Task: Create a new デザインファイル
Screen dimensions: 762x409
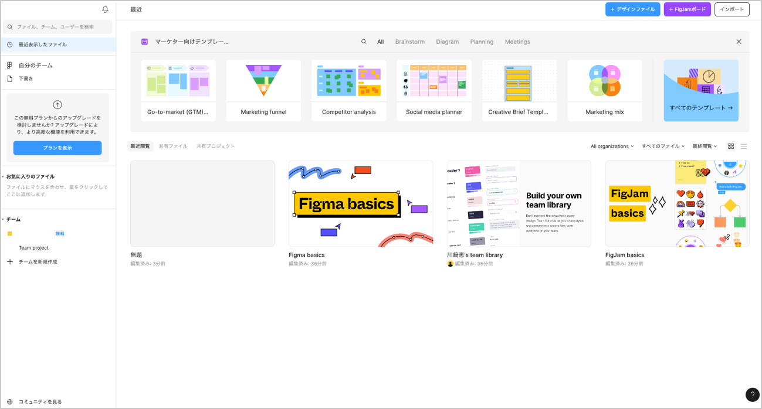Action: point(633,9)
